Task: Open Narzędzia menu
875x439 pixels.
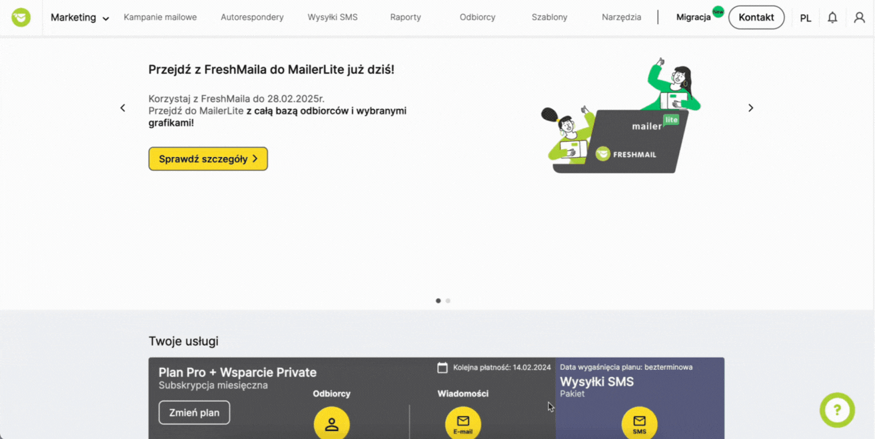Action: 621,17
